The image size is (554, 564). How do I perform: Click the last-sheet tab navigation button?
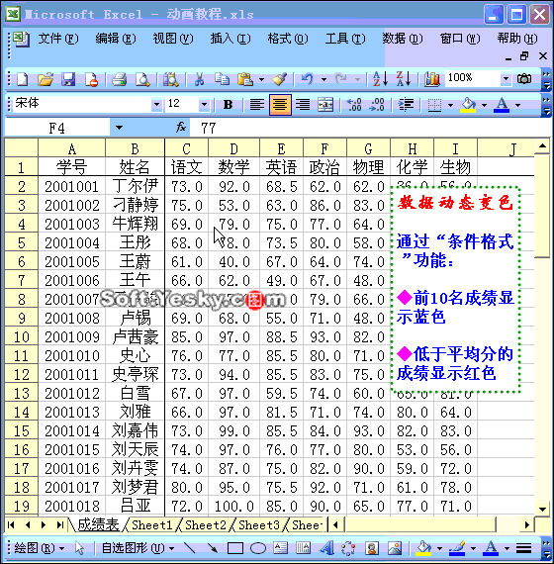point(59,524)
